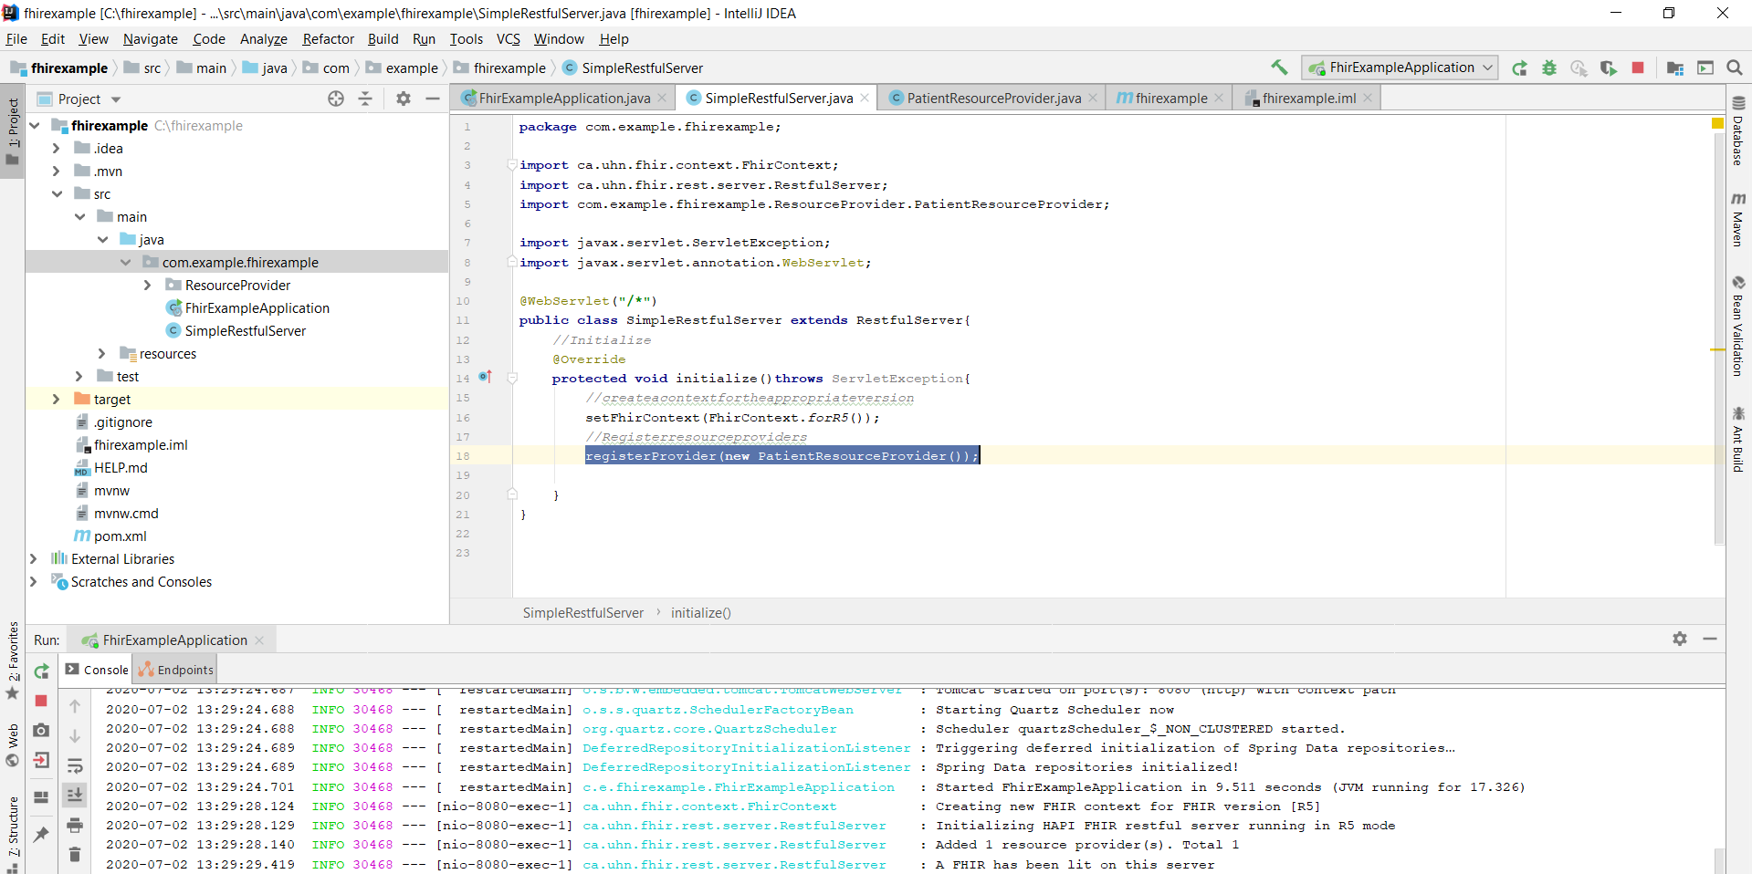
Task: Toggle the 1: Project side tab
Action: coord(13,133)
